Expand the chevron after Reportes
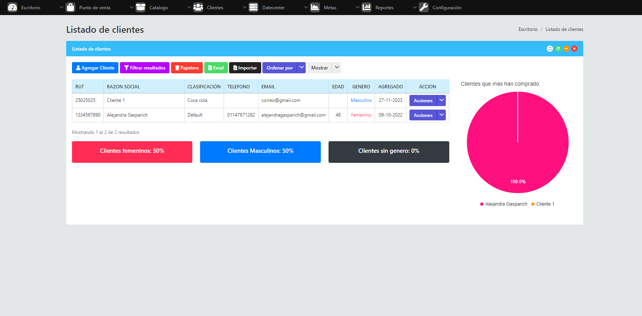The image size is (642, 316). [x=415, y=7]
